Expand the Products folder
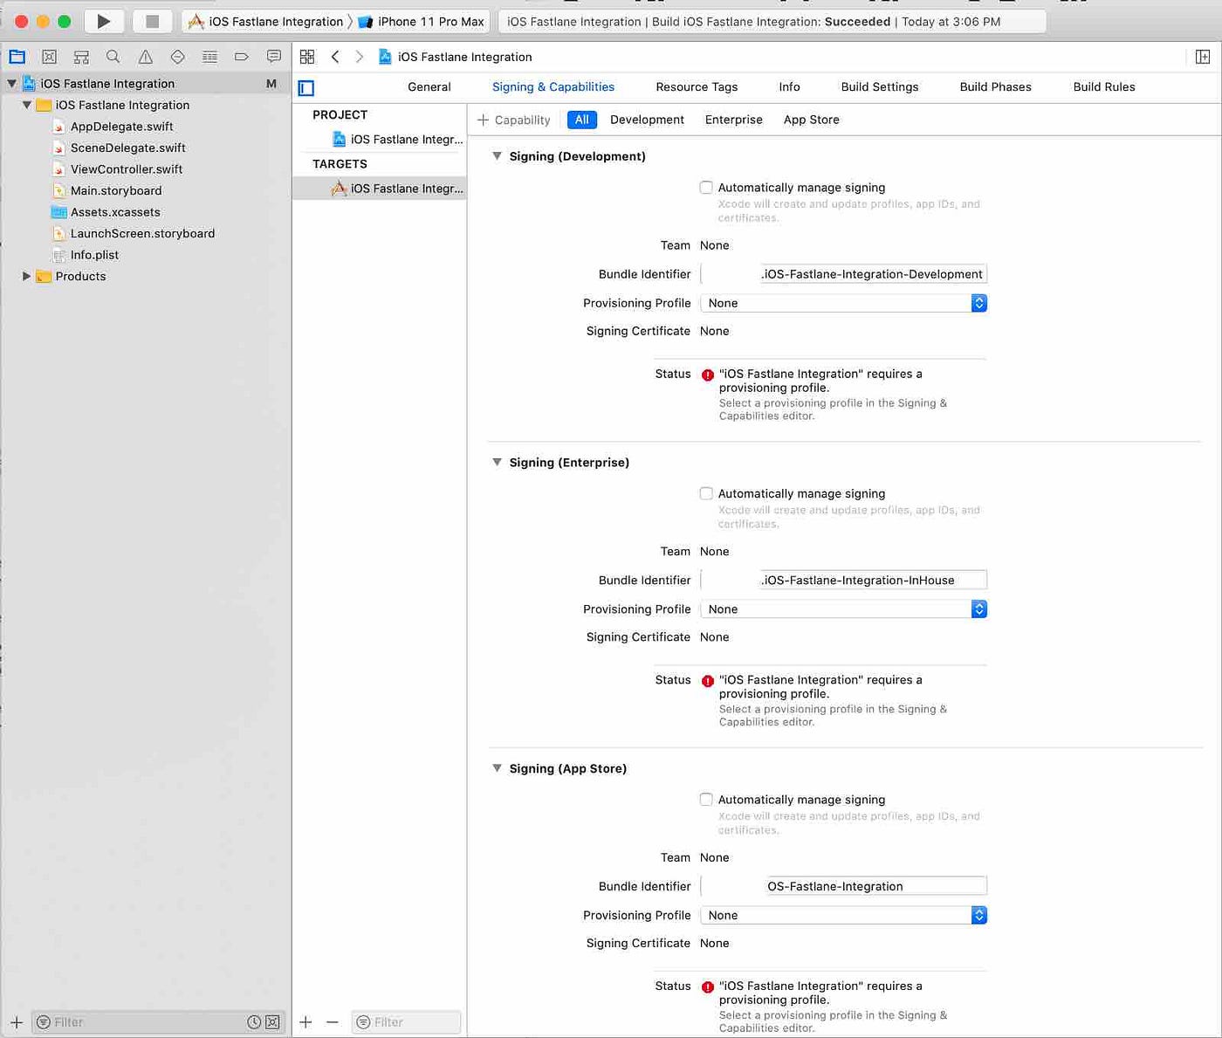1222x1038 pixels. tap(27, 276)
